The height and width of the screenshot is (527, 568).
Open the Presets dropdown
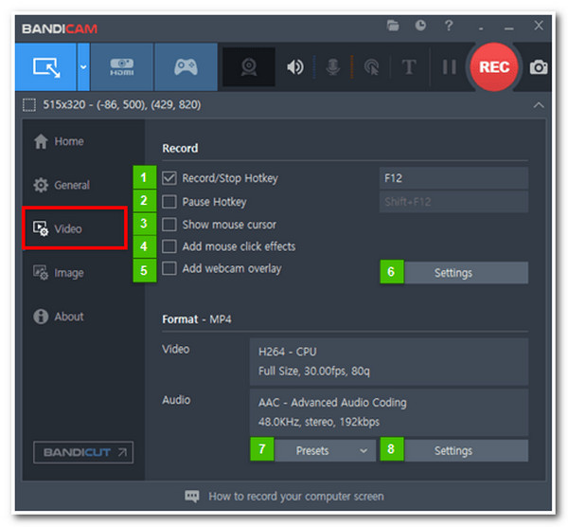click(x=325, y=450)
